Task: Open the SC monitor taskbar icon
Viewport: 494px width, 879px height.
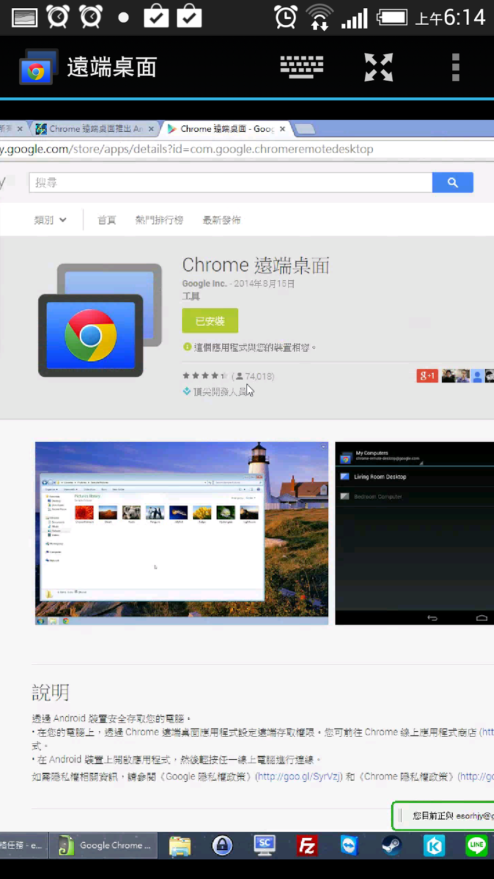Action: click(x=265, y=845)
